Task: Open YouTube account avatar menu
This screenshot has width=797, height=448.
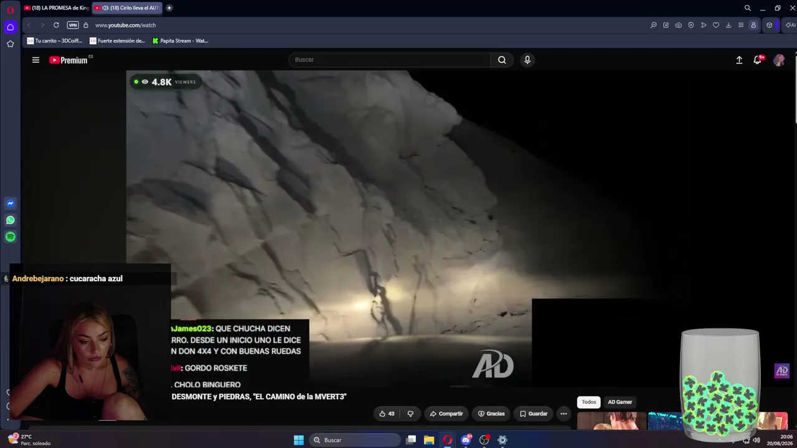Action: (779, 60)
